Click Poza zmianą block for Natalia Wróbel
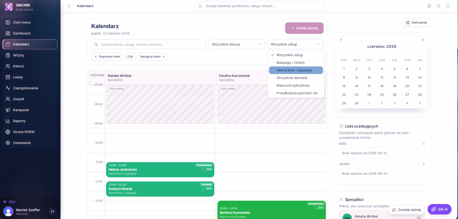The width and height of the screenshot is (458, 219). tap(160, 104)
